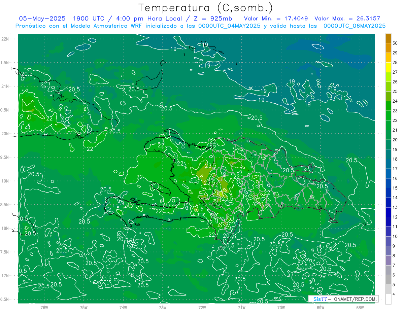Click 'Valor Max. = 26.3157' readout
Screen dimensions: 404x312
click(x=347, y=19)
